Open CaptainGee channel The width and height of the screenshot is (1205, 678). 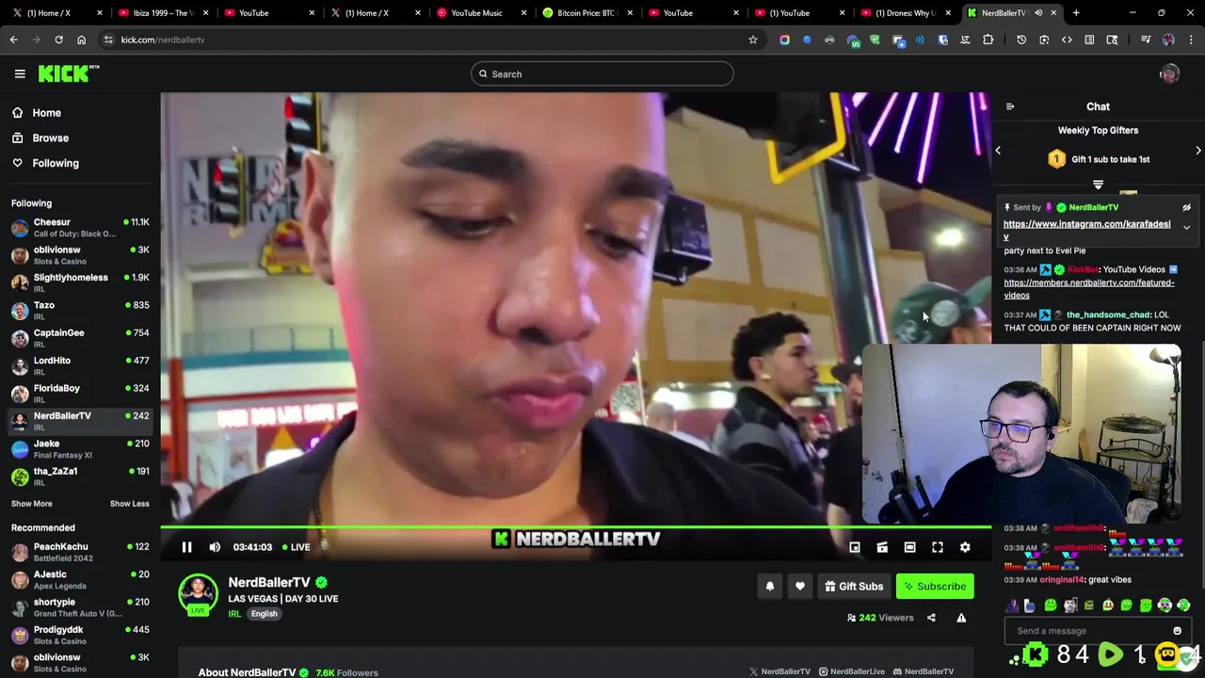pos(79,339)
